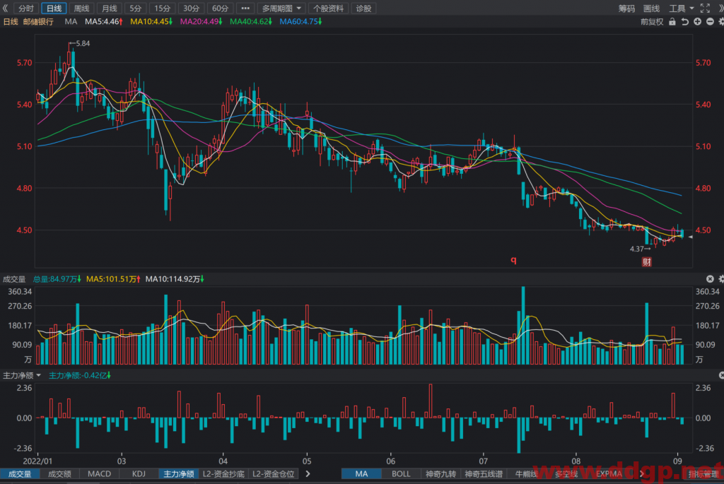This screenshot has width=724, height=484.
Task: Select the 成交量 indicator tab
Action: pyautogui.click(x=20, y=474)
